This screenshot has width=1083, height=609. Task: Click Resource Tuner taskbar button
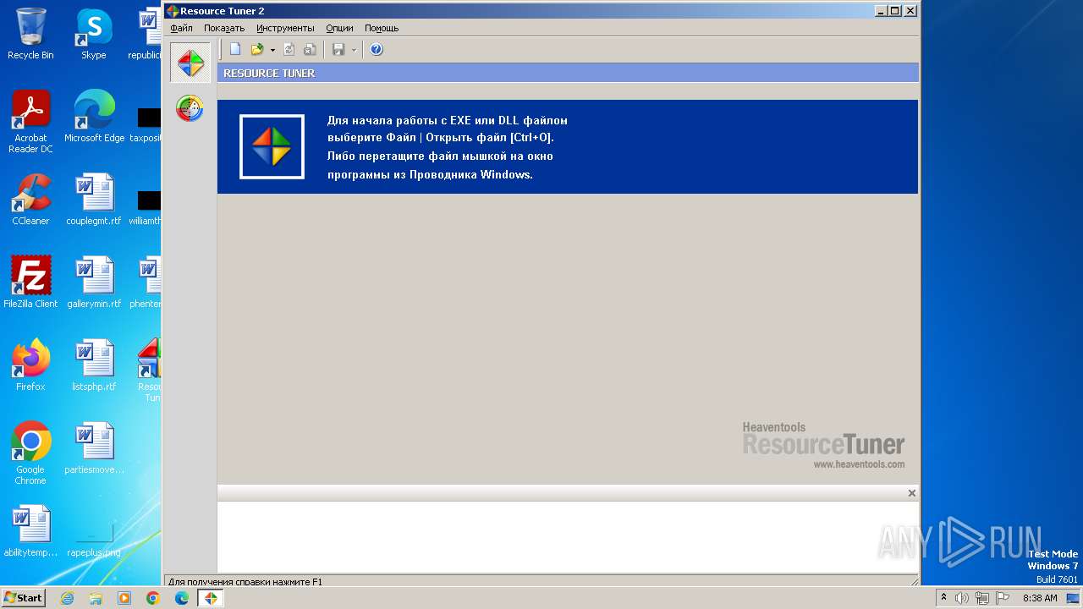click(x=211, y=598)
